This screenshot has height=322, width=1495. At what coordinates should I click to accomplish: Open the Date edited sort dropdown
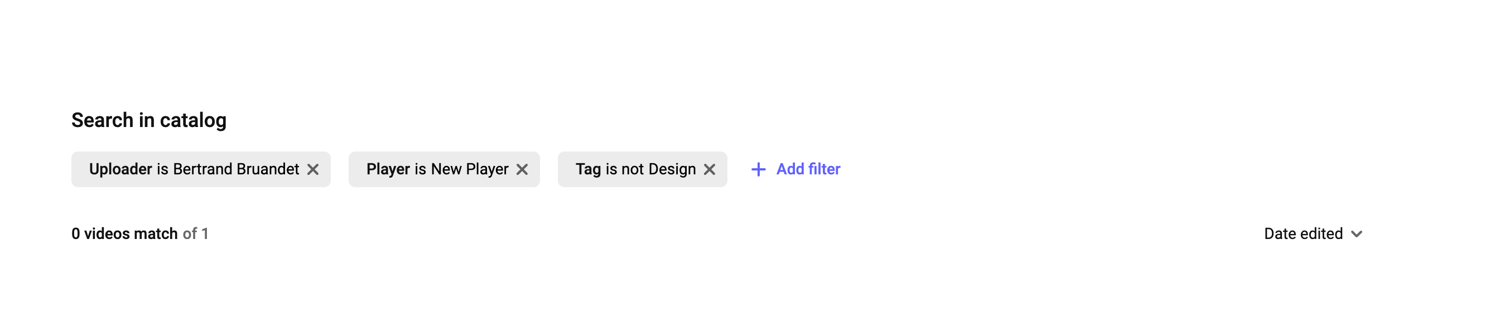1303,234
